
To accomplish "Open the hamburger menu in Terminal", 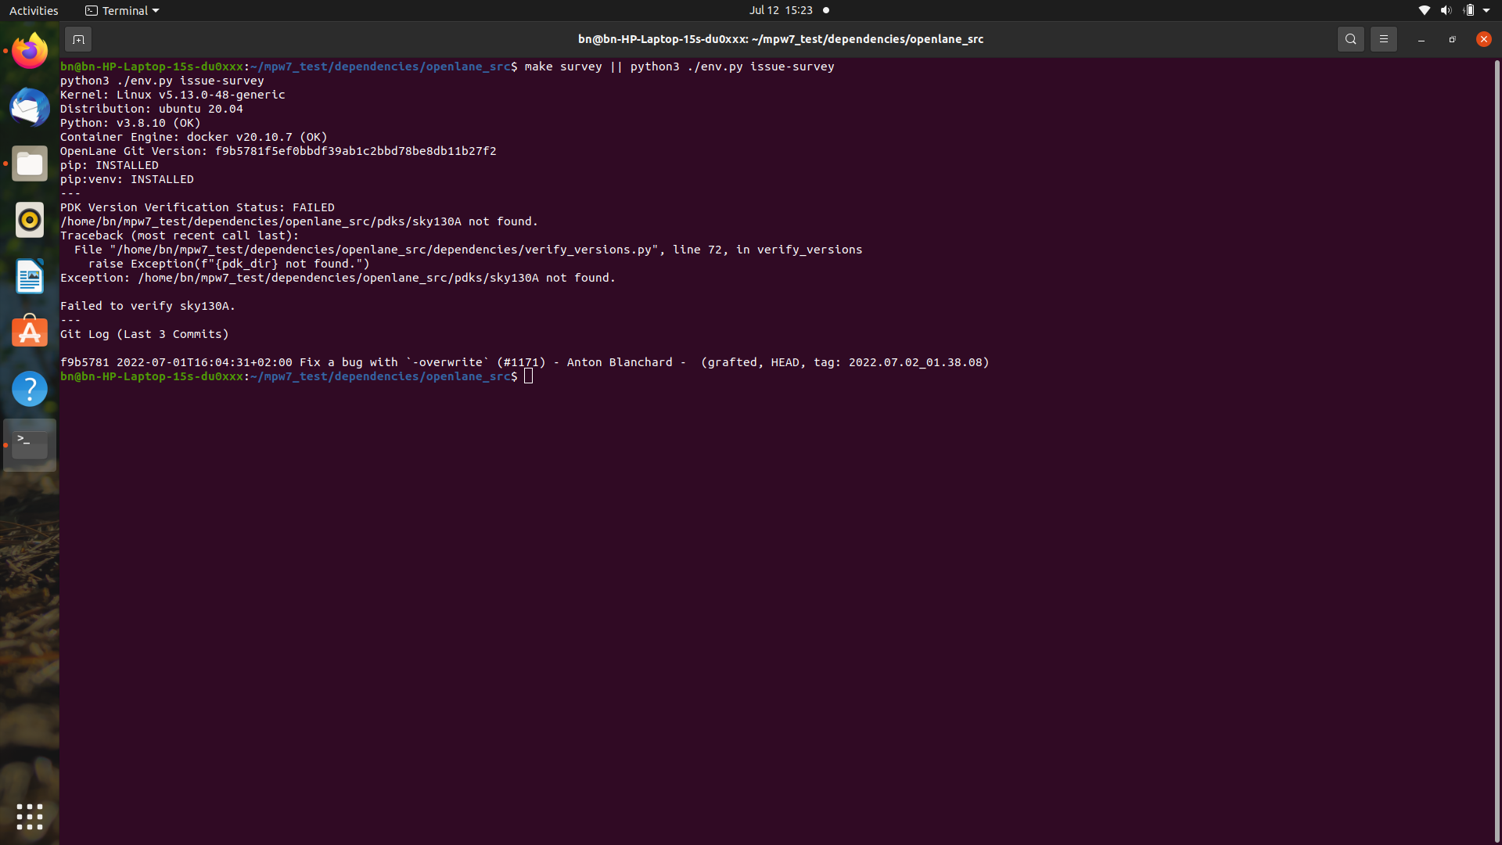I will coord(1383,38).
